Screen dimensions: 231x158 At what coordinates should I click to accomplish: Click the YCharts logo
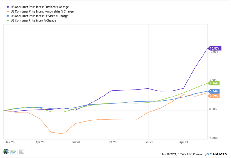tap(217, 154)
